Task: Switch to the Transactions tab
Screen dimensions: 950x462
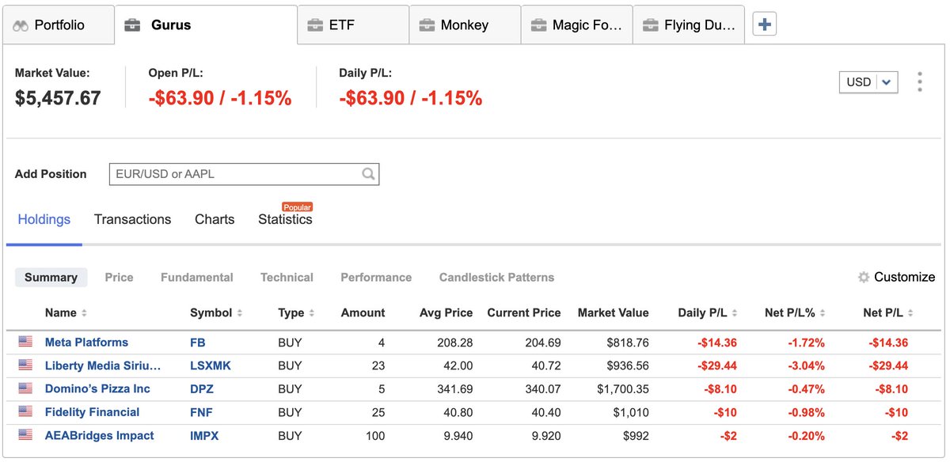Action: click(132, 220)
